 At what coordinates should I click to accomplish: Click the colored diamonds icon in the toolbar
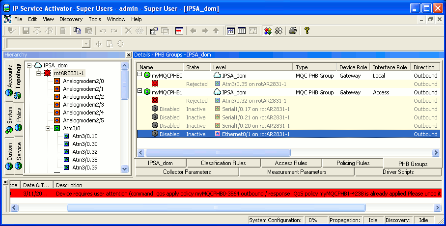pyautogui.click(x=267, y=30)
